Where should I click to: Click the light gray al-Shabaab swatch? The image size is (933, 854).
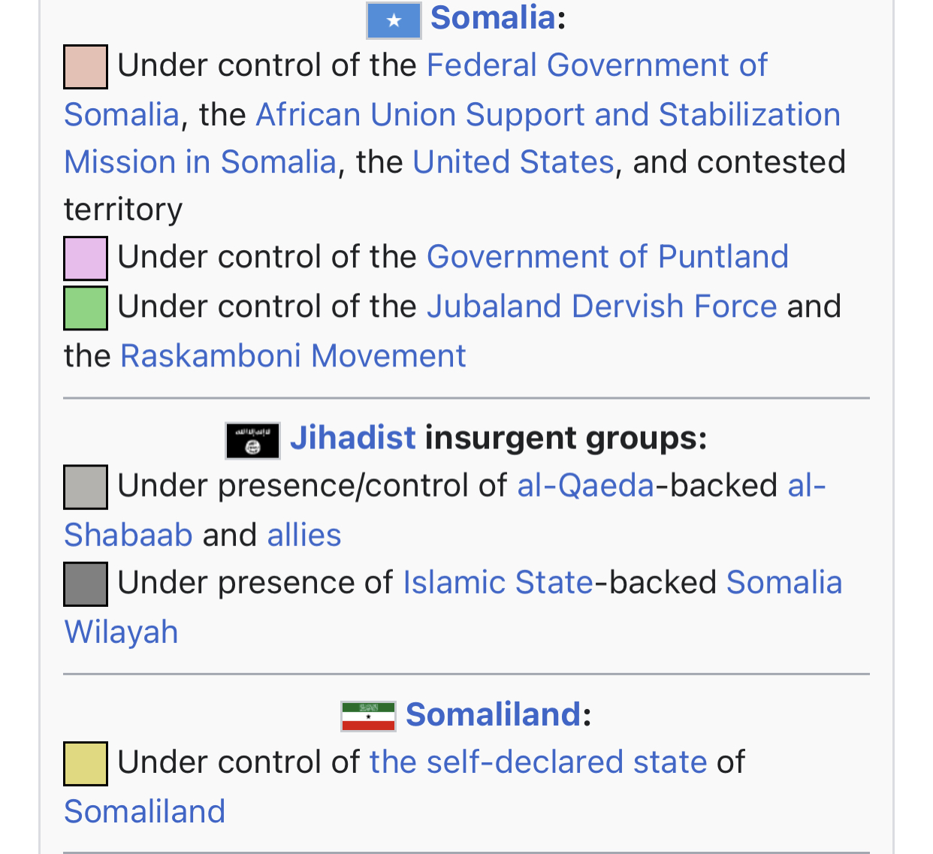(86, 487)
